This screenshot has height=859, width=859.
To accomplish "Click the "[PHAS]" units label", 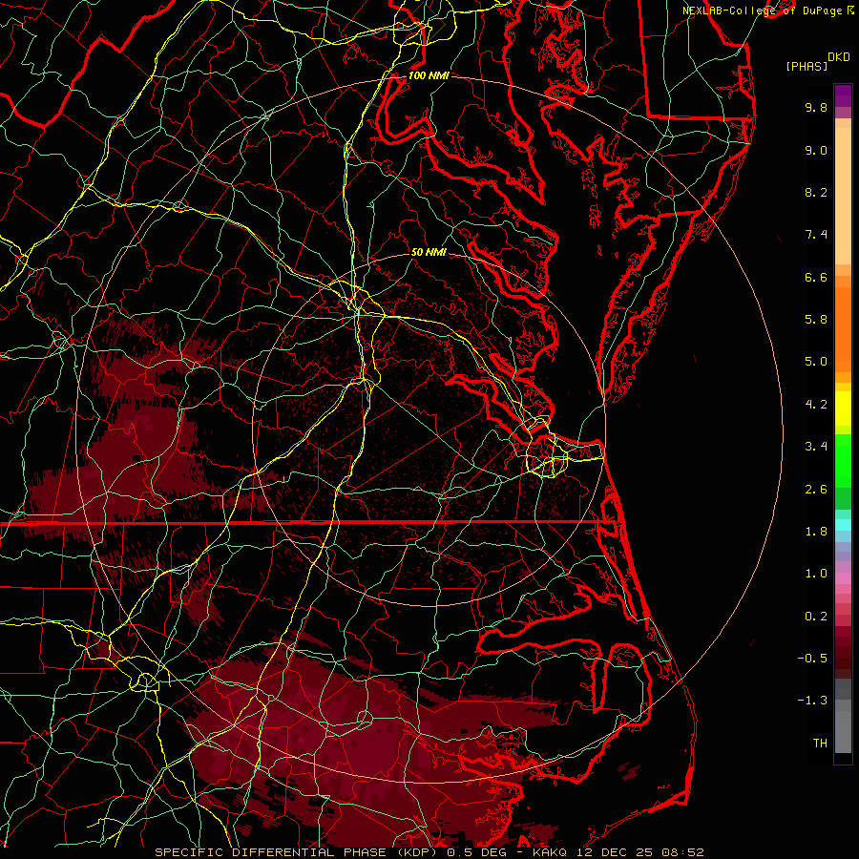I will coord(807,67).
